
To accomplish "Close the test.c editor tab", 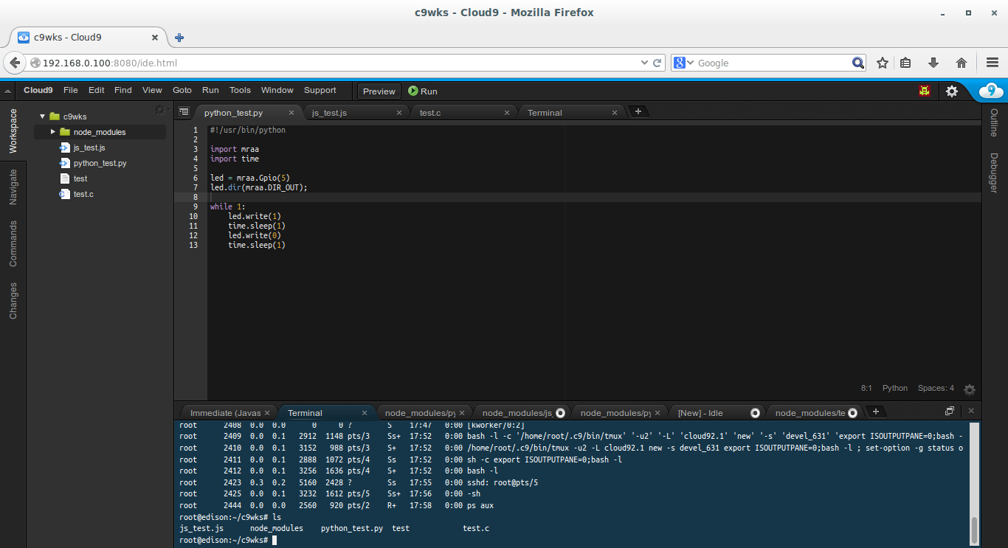I will 507,113.
